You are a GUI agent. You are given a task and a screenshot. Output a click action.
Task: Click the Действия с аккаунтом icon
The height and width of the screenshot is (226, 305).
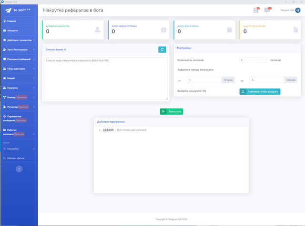pos(4,40)
